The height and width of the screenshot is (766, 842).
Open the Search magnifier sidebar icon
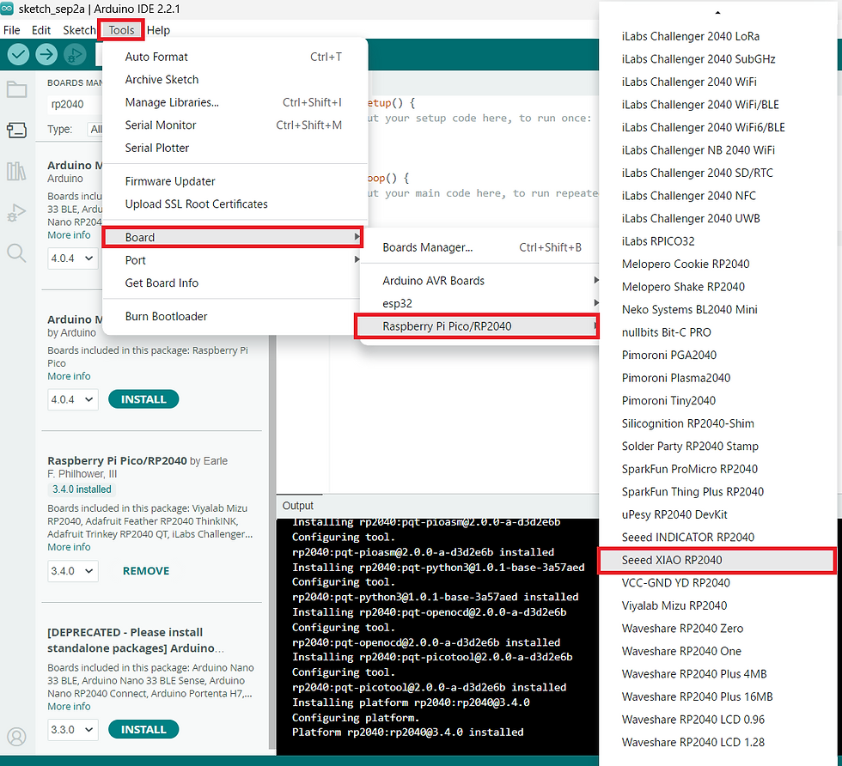(16, 252)
